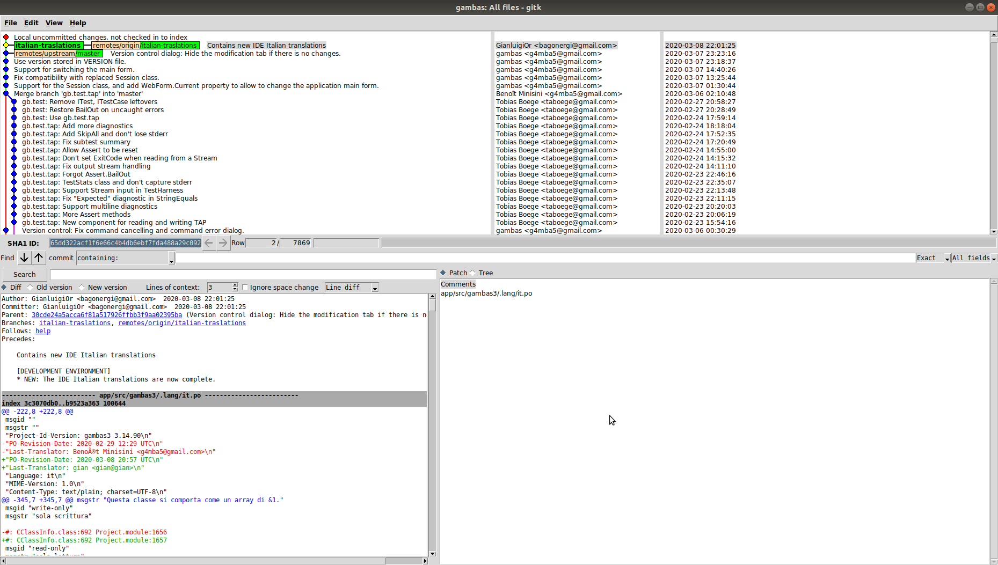Click the remotes/upstream/master branch tag
This screenshot has width=998, height=565.
[58, 54]
